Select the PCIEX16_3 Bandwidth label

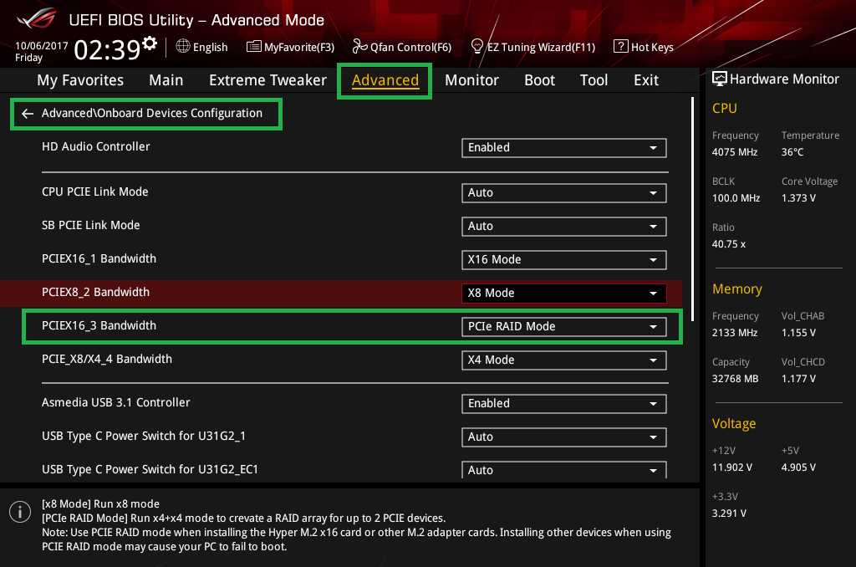pyautogui.click(x=99, y=325)
